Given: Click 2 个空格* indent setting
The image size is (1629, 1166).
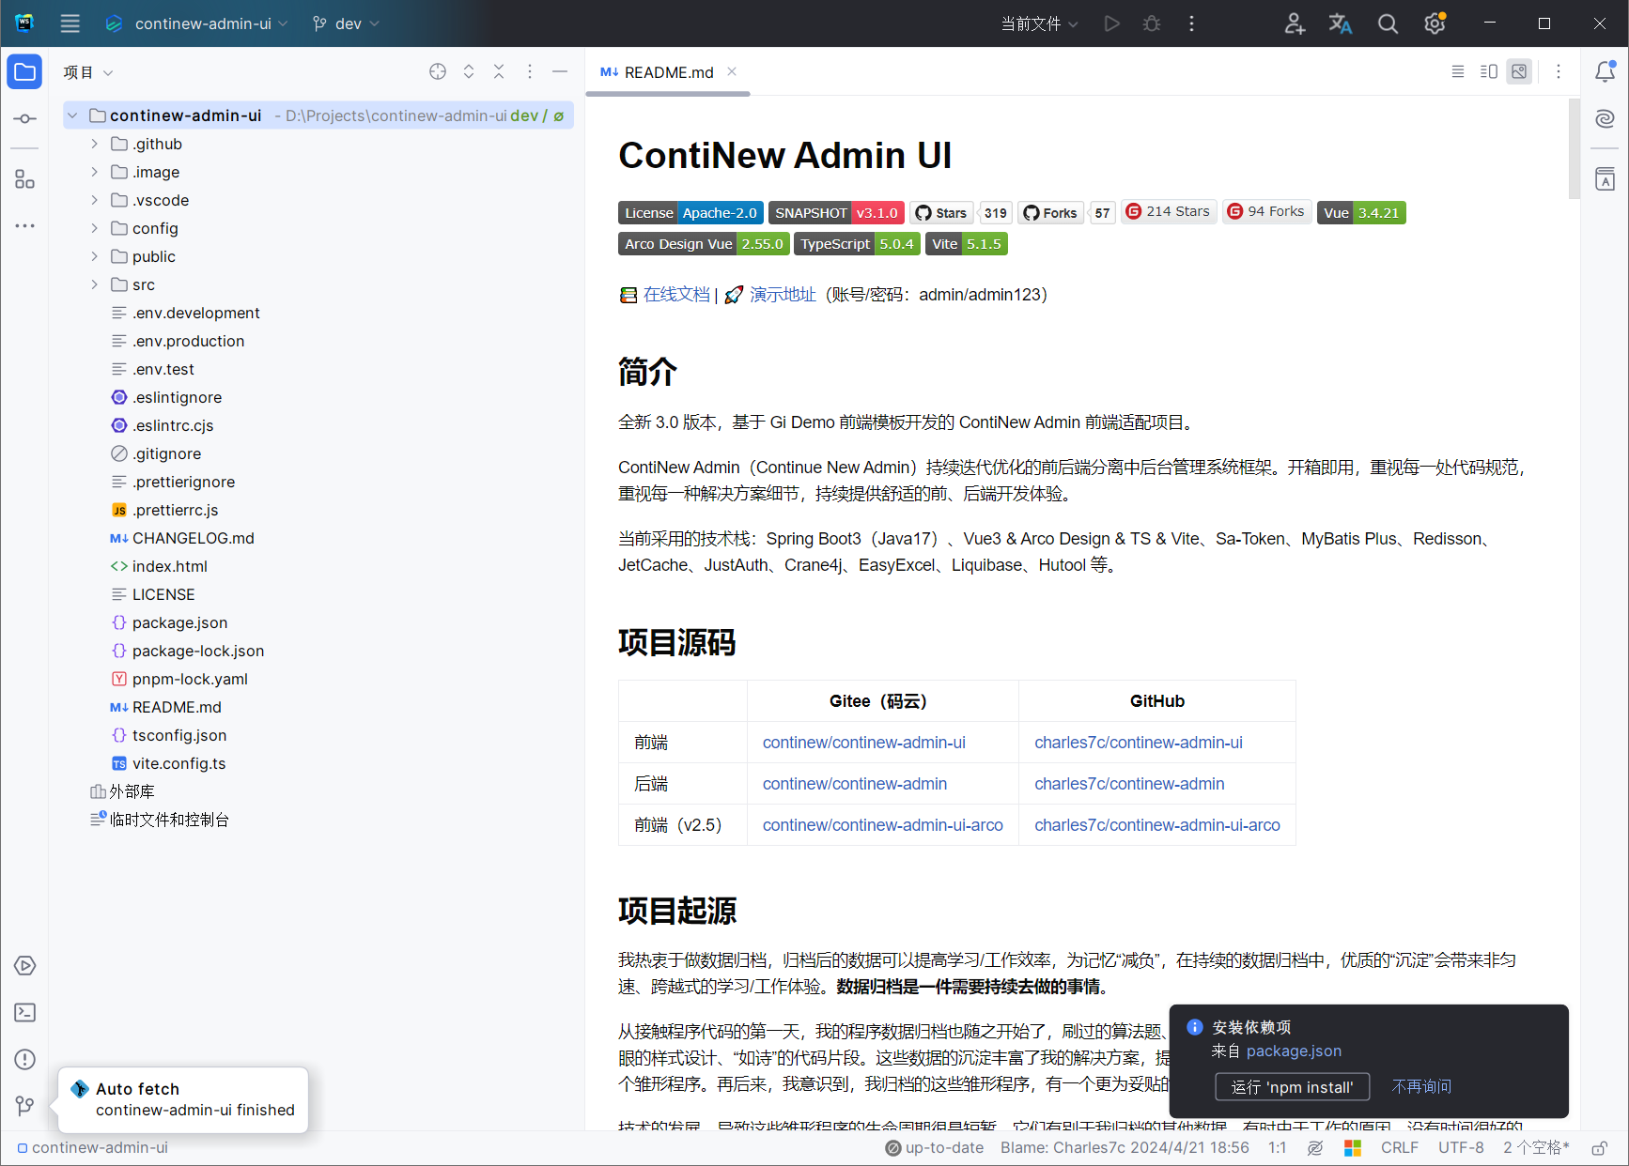Looking at the screenshot, I should pos(1536,1148).
